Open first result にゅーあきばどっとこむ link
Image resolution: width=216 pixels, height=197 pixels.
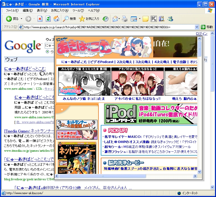pyautogui.click(x=25, y=68)
